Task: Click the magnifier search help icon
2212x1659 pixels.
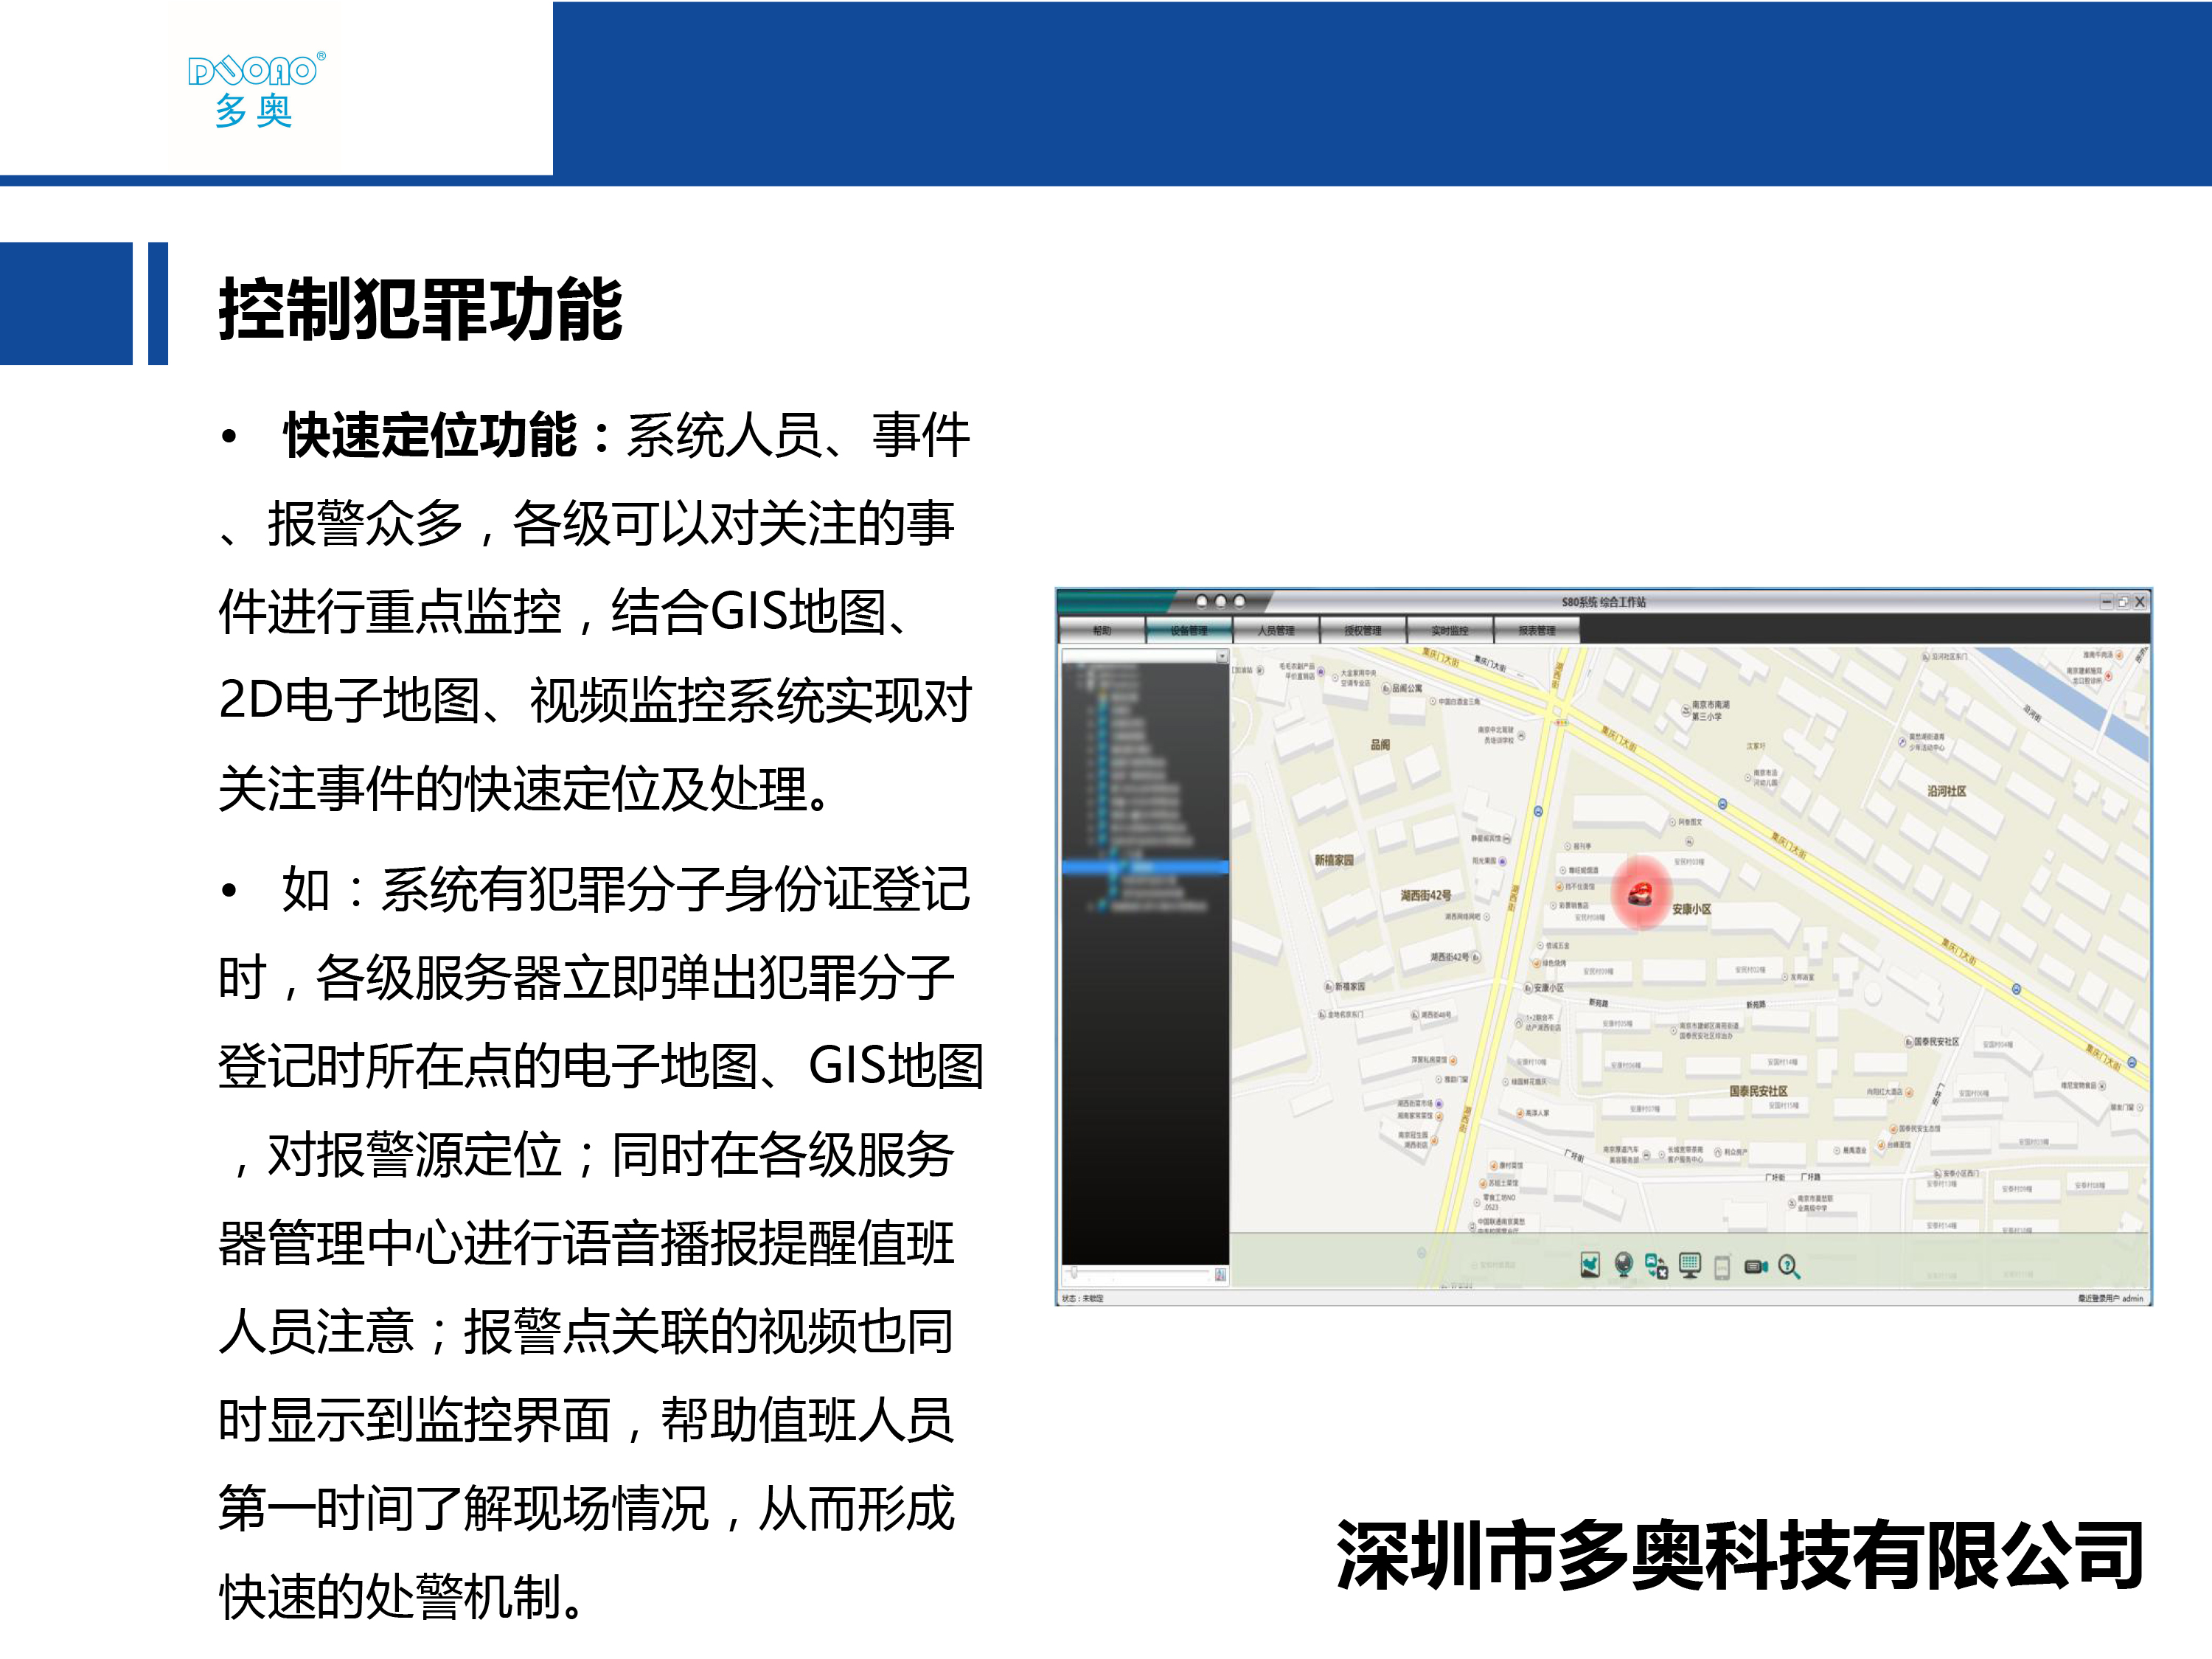Action: pyautogui.click(x=1789, y=1267)
